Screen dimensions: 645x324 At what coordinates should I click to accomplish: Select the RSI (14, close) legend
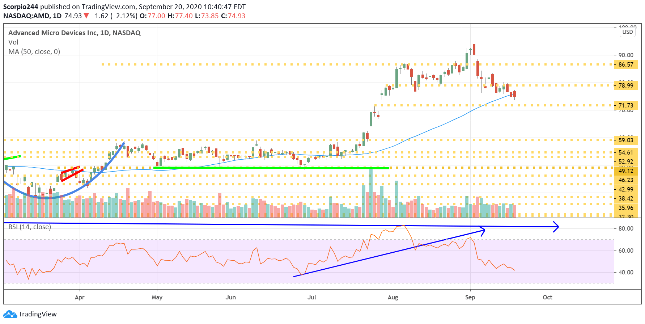point(30,227)
